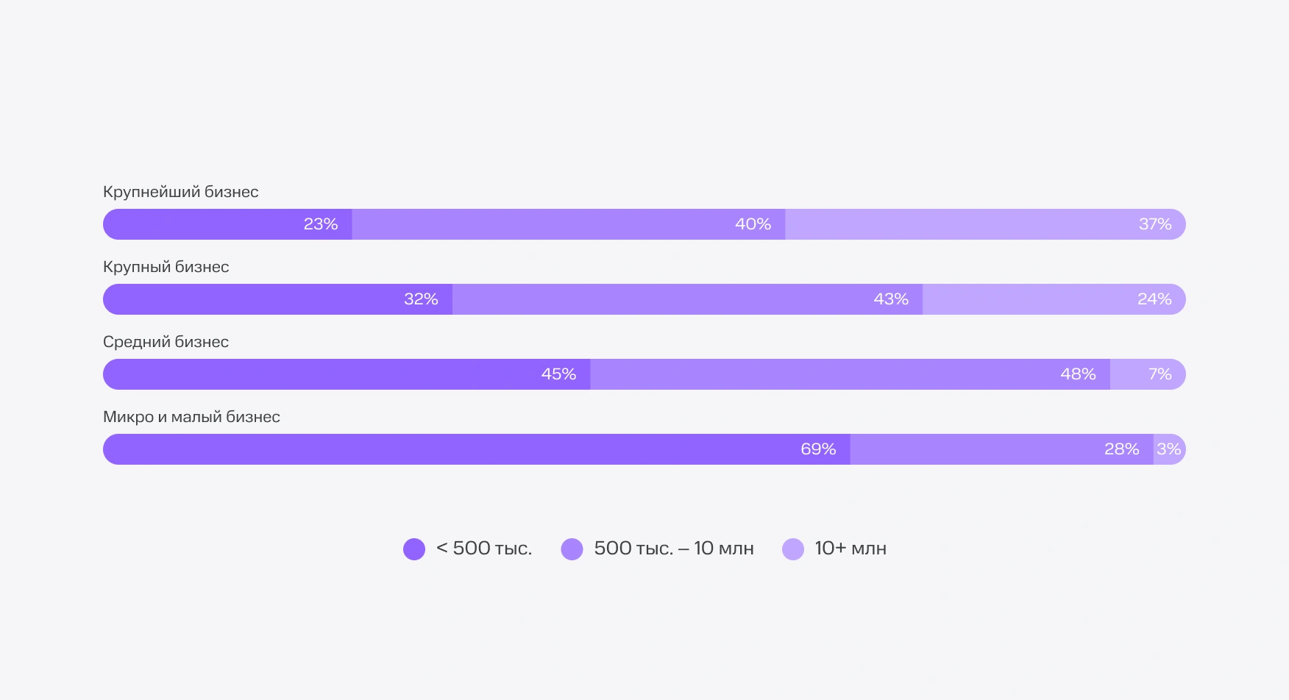Screen dimensions: 1289x700
Task: Click the 24% segment of Крупный бизнес bar
Action: (x=1054, y=299)
